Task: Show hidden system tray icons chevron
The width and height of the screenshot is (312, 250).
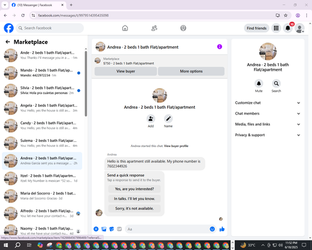Action: point(263,245)
